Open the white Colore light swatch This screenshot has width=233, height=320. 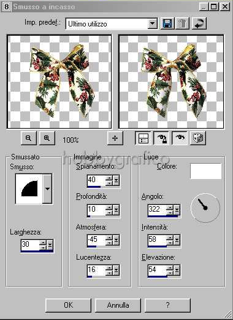click(x=205, y=171)
